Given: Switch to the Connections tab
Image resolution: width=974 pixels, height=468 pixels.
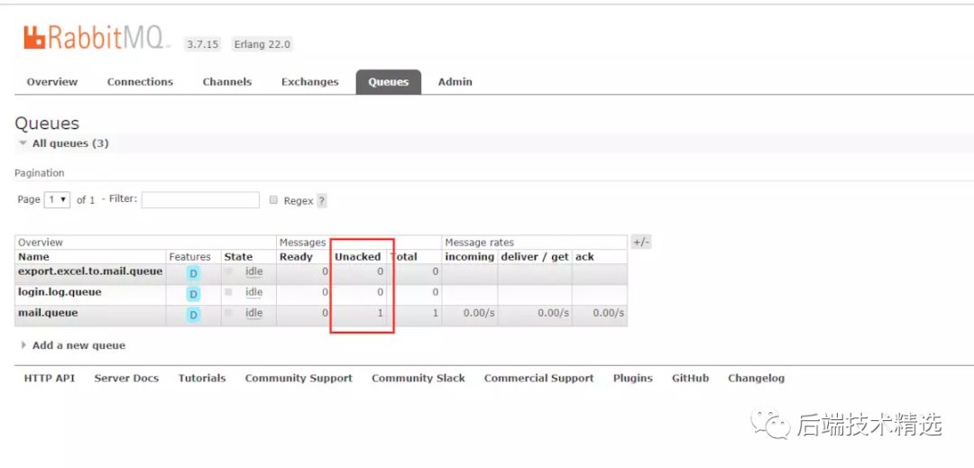Looking at the screenshot, I should click(x=140, y=82).
